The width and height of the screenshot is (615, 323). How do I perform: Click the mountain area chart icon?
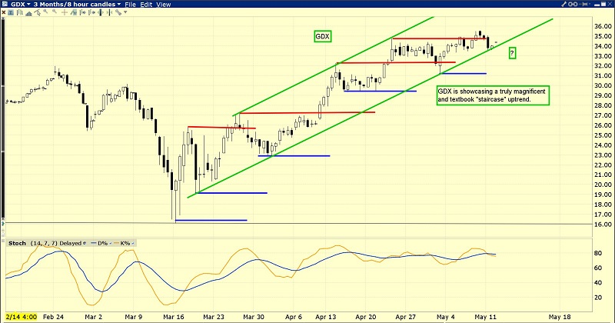pyautogui.click(x=28, y=13)
